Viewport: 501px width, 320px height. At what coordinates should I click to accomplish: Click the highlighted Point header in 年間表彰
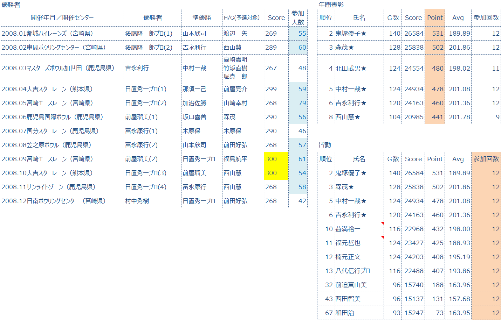(x=435, y=17)
